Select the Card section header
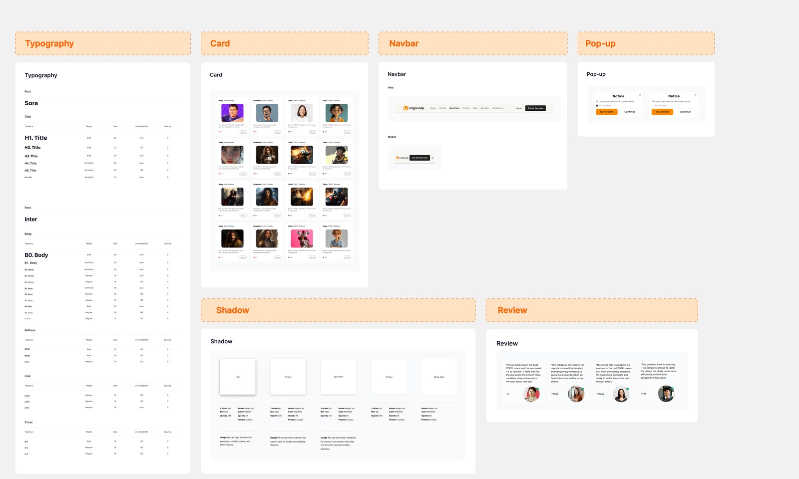Image resolution: width=799 pixels, height=479 pixels. point(285,43)
